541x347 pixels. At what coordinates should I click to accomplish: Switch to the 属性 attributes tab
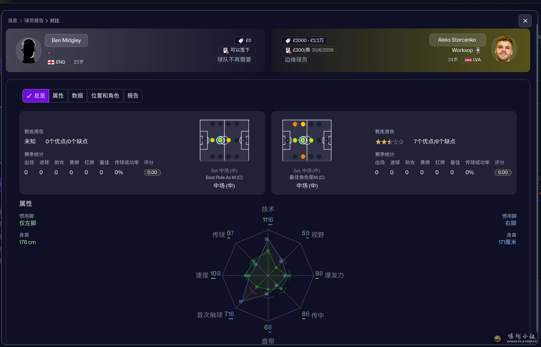58,96
